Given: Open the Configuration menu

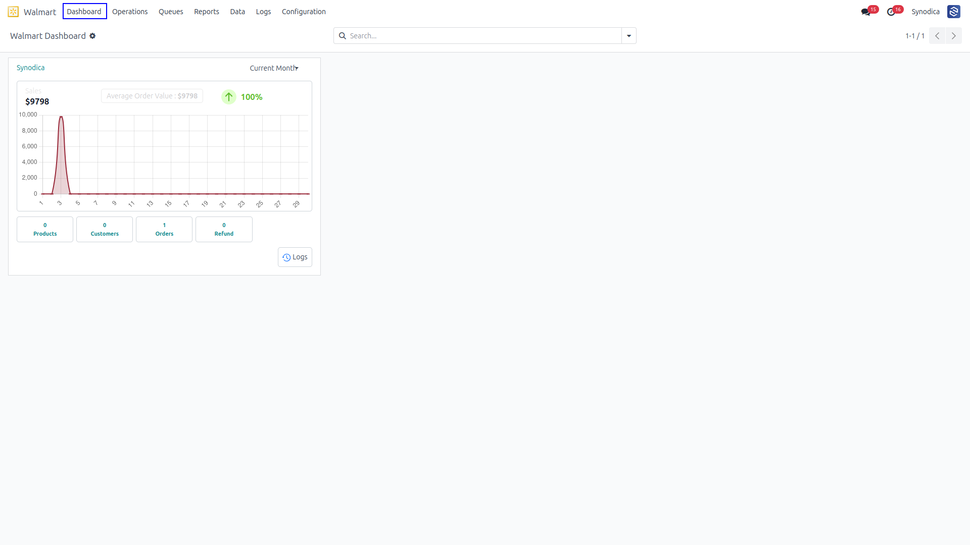Looking at the screenshot, I should pyautogui.click(x=304, y=12).
